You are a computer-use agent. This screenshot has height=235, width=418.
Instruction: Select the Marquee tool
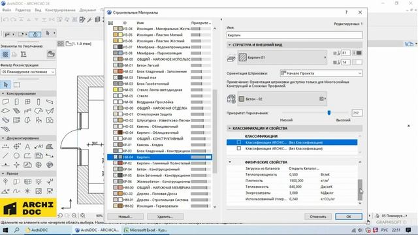coord(16,85)
